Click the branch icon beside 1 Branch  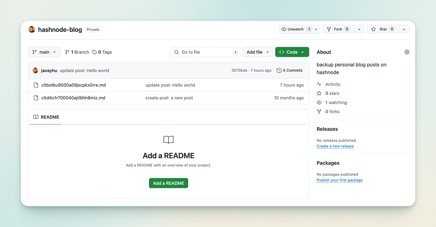67,52
